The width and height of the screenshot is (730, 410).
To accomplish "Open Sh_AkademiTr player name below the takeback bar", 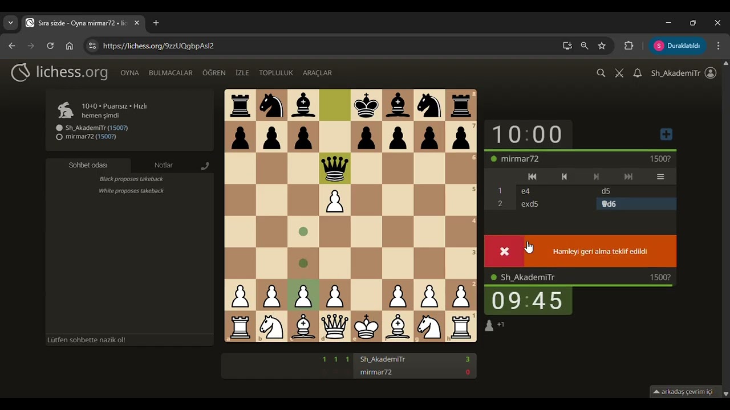I will click(x=528, y=277).
